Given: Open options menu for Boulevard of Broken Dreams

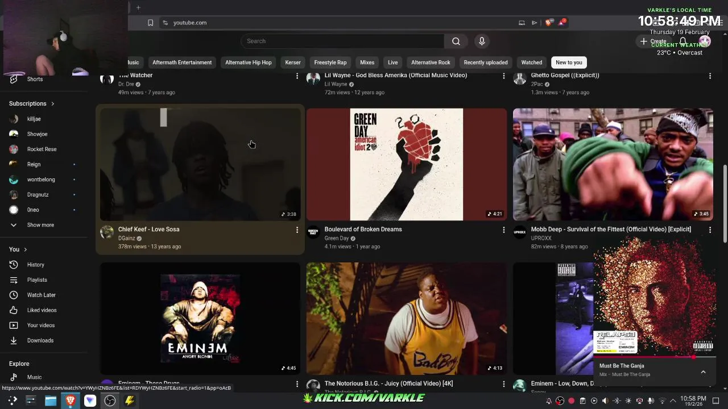Looking at the screenshot, I should [503, 229].
